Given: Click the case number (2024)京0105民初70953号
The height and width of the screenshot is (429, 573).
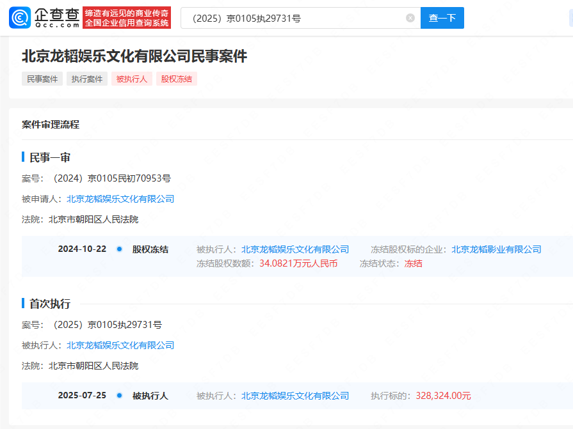Looking at the screenshot, I should [x=112, y=178].
